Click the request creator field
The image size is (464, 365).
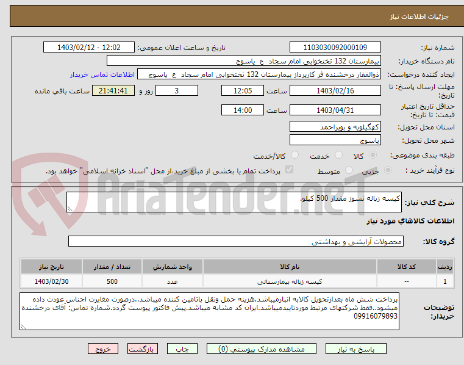click(x=259, y=74)
